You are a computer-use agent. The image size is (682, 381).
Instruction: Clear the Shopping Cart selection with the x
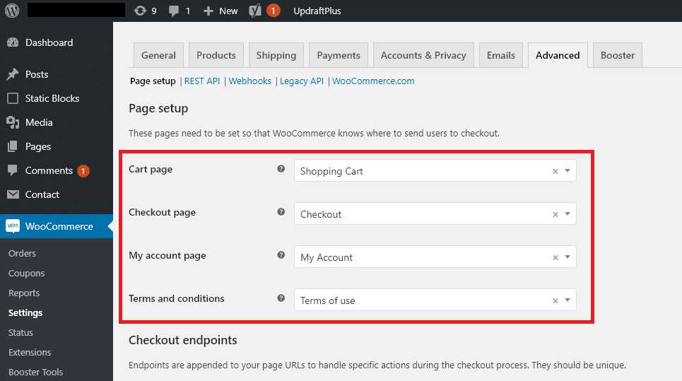pos(555,171)
